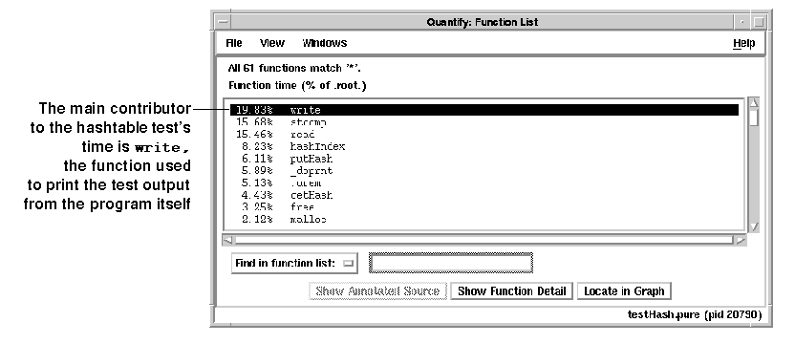
Task: Click the vertical scrollbar up arrow
Action: [754, 103]
